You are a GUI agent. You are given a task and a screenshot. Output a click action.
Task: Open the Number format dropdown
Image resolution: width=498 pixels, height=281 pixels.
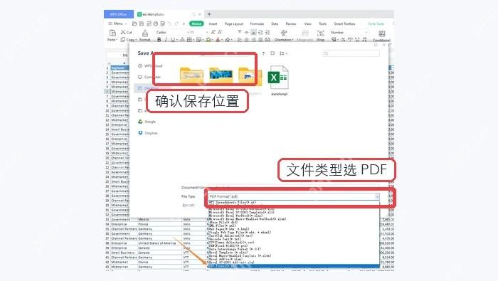point(349,33)
